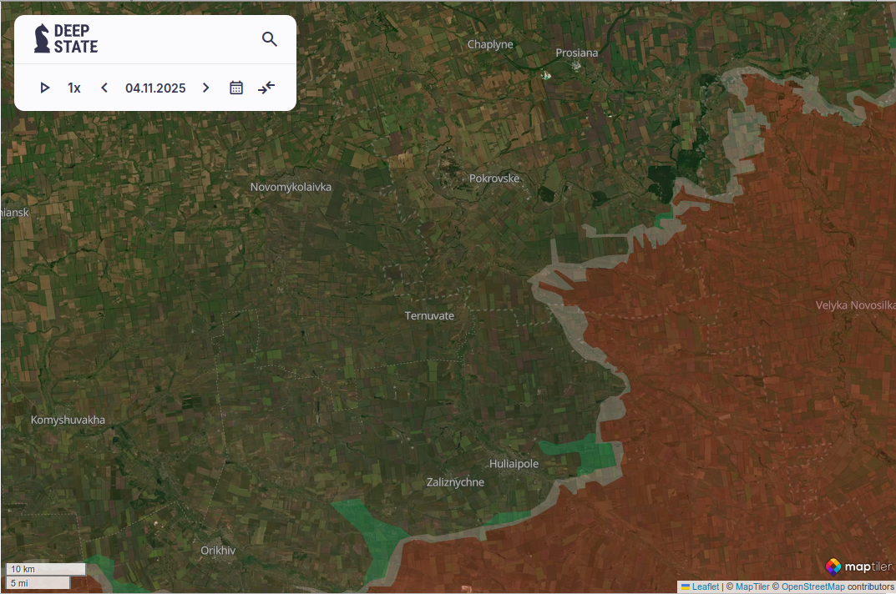896x594 pixels.
Task: Click the MapTiler logo
Action: (858, 566)
